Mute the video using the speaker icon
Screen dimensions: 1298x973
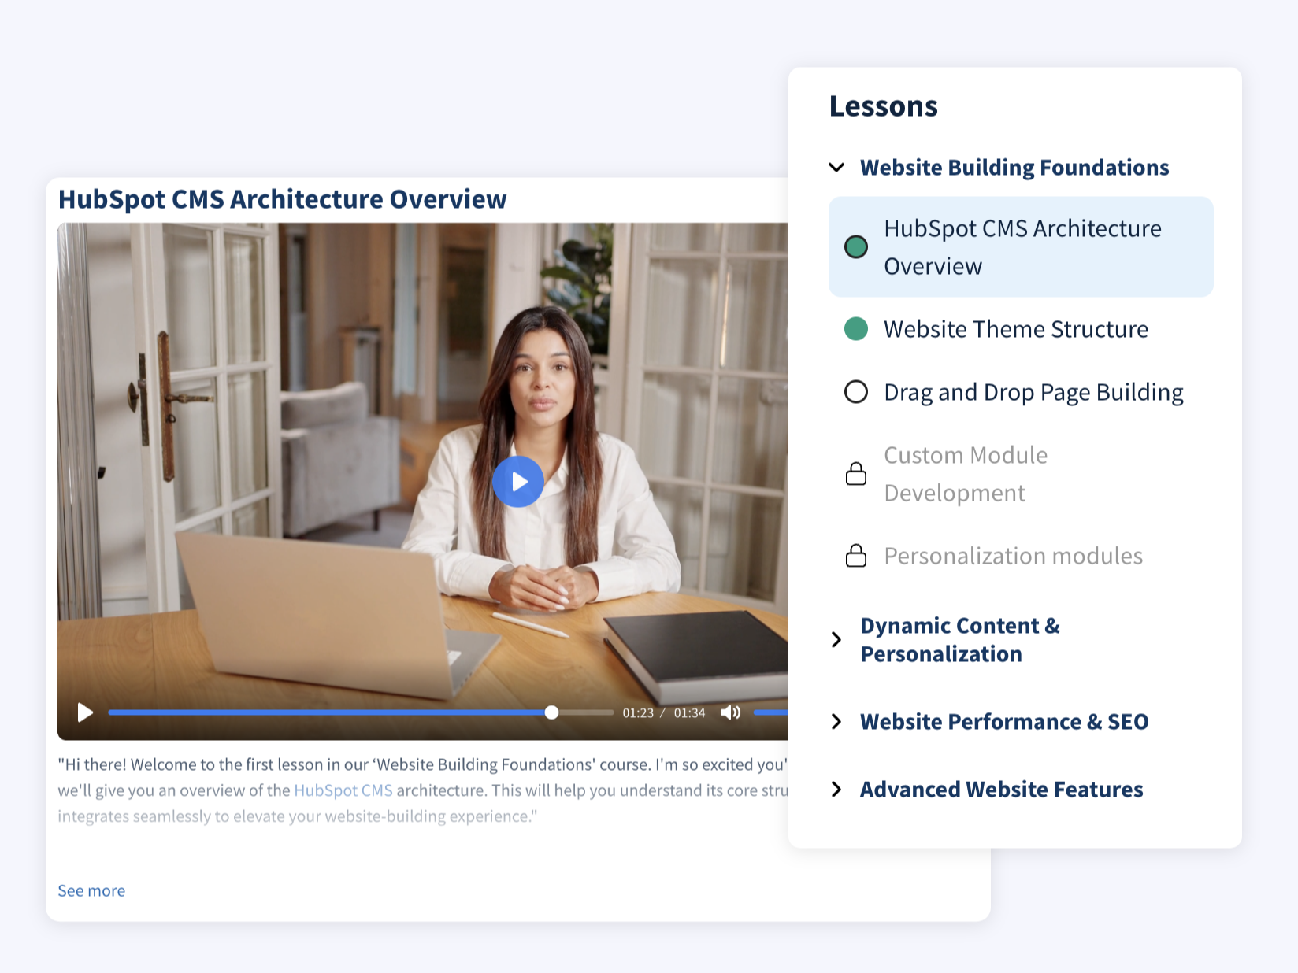730,712
